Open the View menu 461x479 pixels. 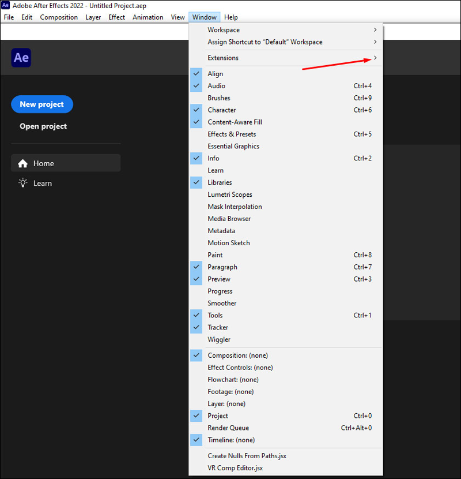click(x=177, y=17)
